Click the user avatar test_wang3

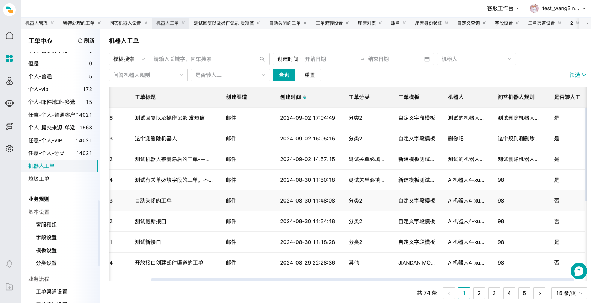[534, 8]
